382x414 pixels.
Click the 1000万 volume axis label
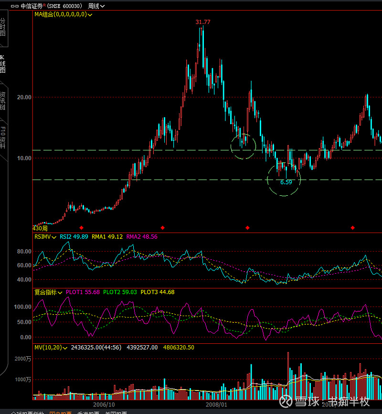[23, 380]
